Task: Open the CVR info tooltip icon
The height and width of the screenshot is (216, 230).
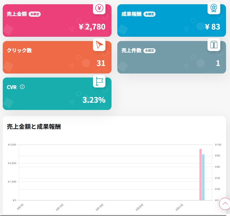Action: [22, 87]
